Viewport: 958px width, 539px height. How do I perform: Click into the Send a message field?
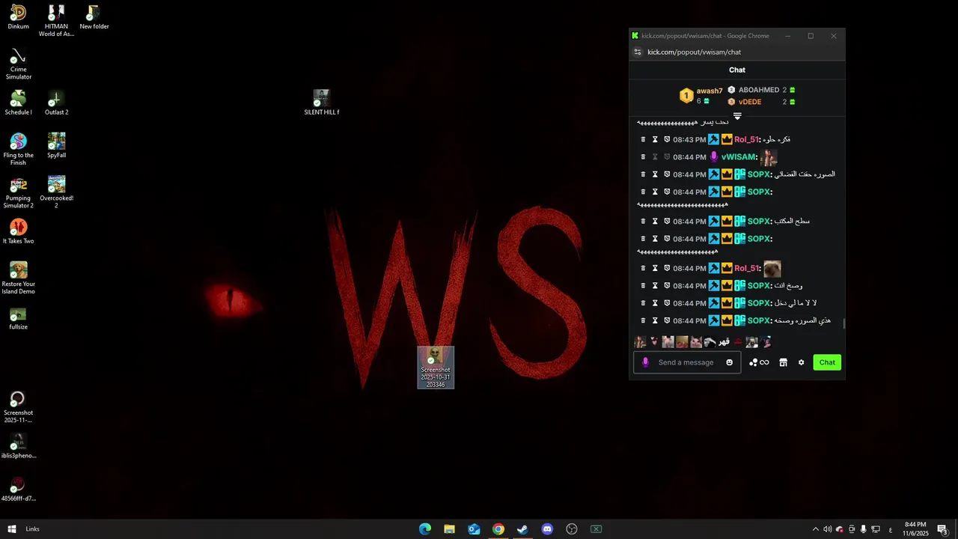pyautogui.click(x=686, y=362)
